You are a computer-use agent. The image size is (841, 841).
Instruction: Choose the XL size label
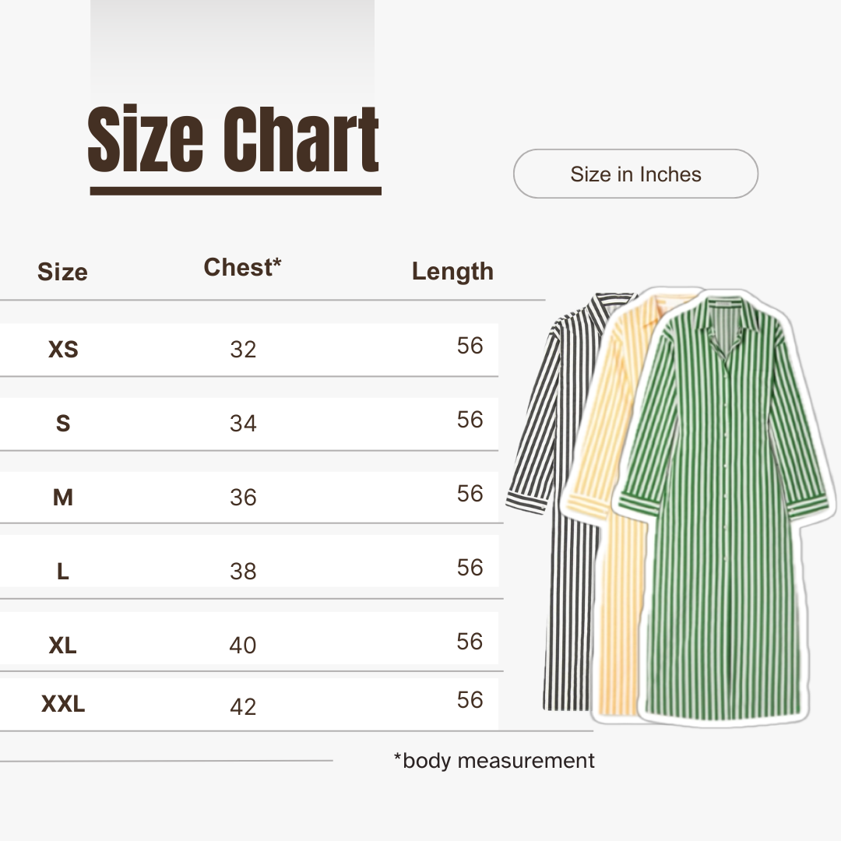63,646
